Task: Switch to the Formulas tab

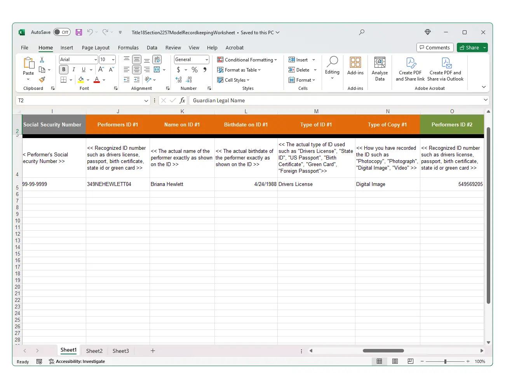Action: (128, 47)
